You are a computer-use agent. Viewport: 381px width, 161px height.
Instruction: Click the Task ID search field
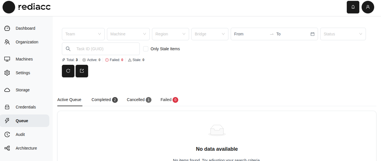(x=106, y=49)
